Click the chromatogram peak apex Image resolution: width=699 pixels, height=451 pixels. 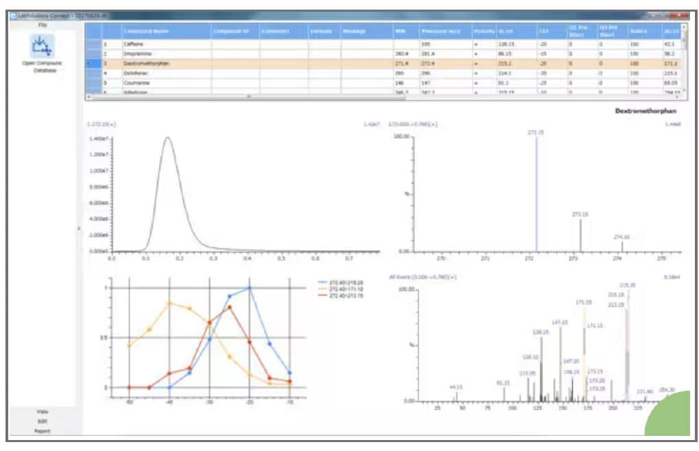point(168,138)
